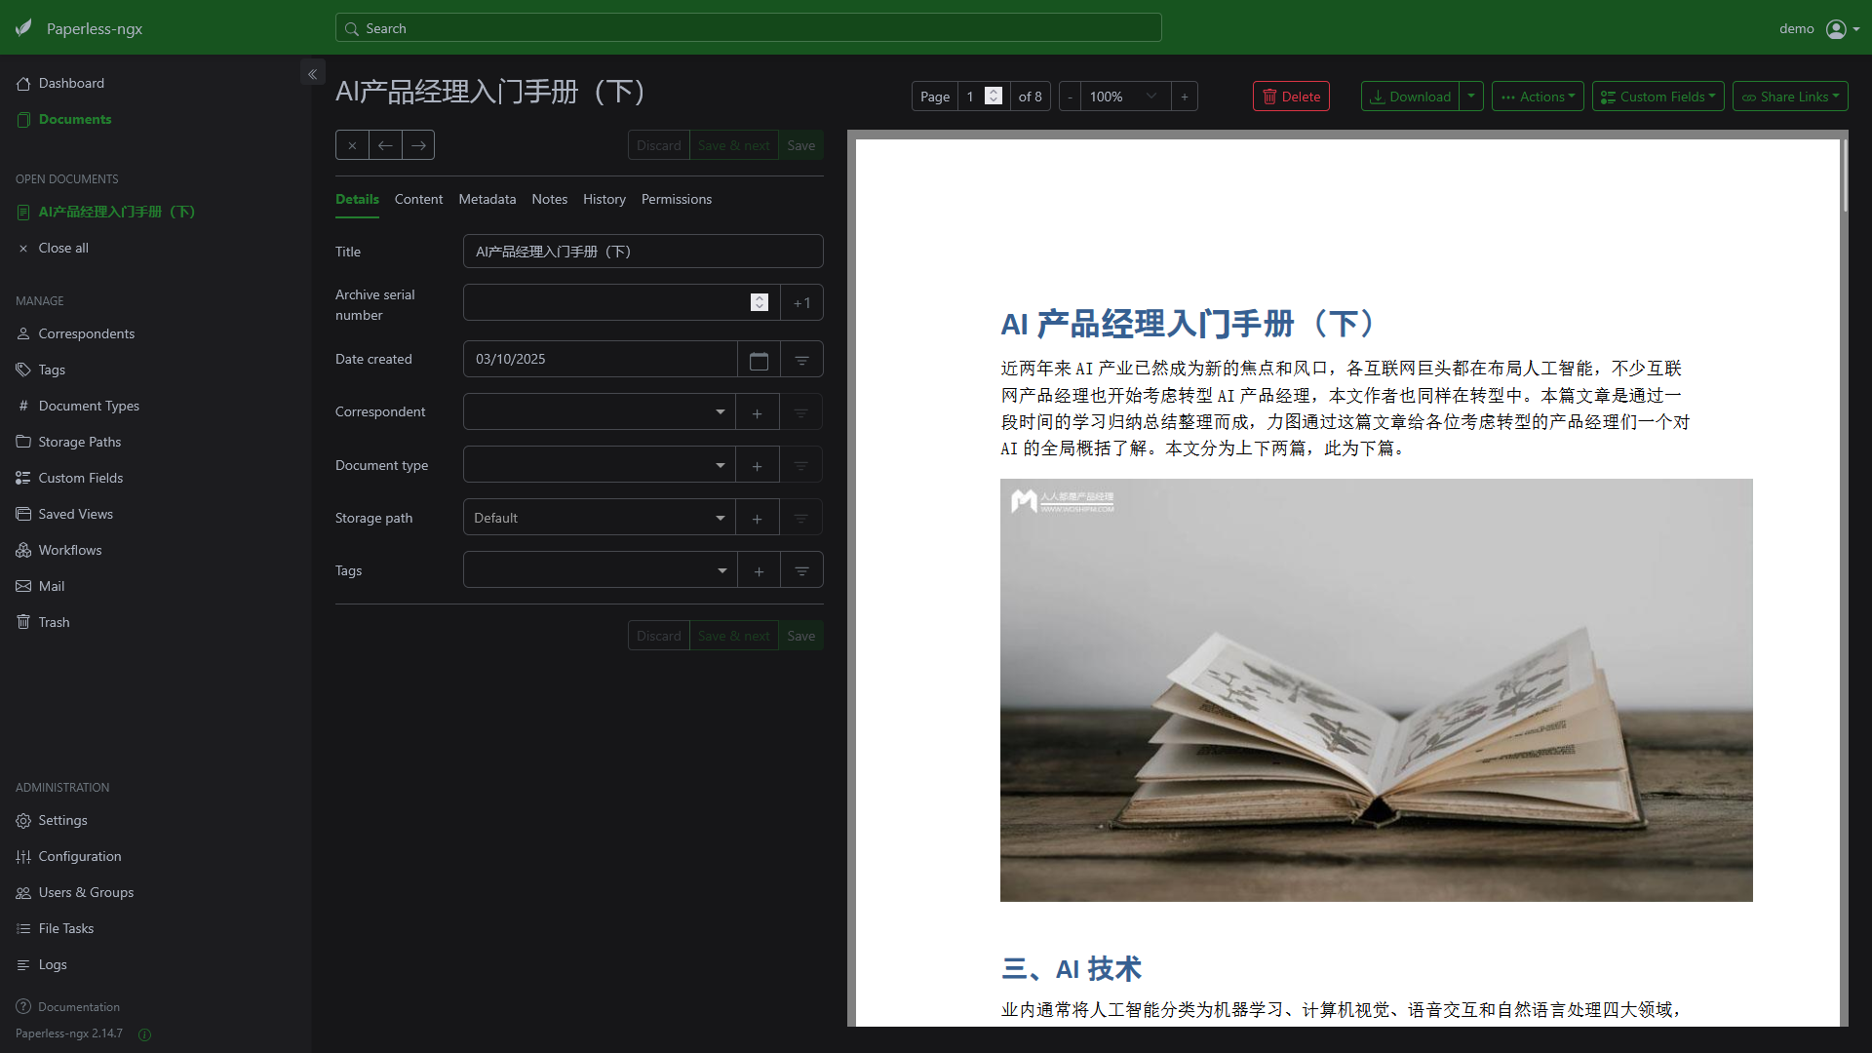Switch to the Content tab
The image size is (1872, 1053).
pos(418,199)
